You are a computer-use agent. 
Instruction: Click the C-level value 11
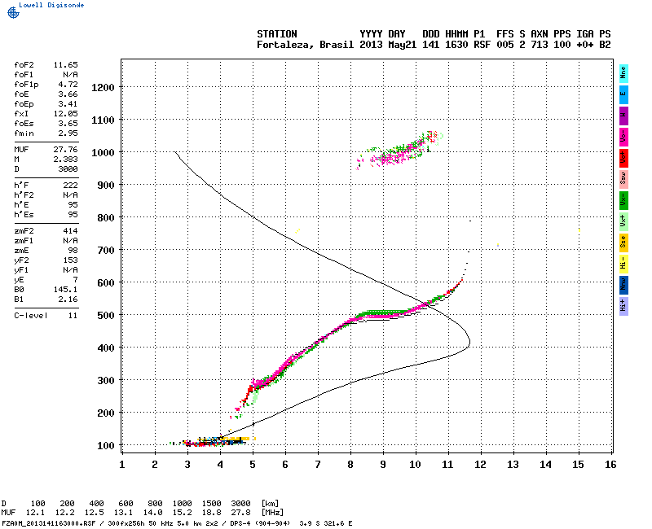(x=73, y=316)
